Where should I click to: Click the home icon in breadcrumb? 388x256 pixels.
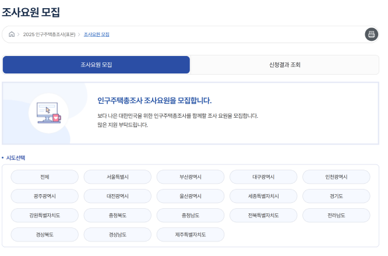coord(12,34)
